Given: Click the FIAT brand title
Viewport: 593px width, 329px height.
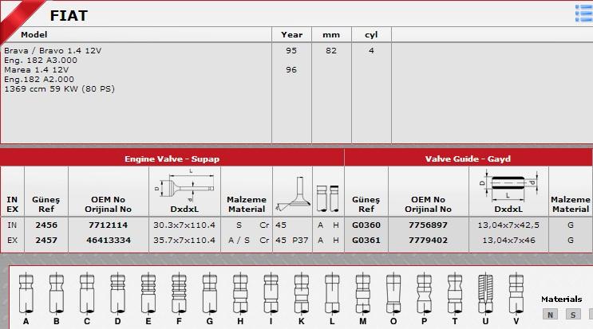Looking at the screenshot, I should [69, 15].
